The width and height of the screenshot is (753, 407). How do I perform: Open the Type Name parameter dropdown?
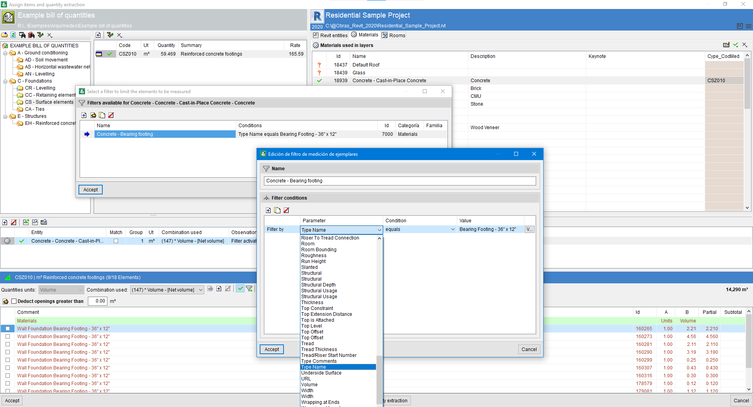tap(341, 230)
